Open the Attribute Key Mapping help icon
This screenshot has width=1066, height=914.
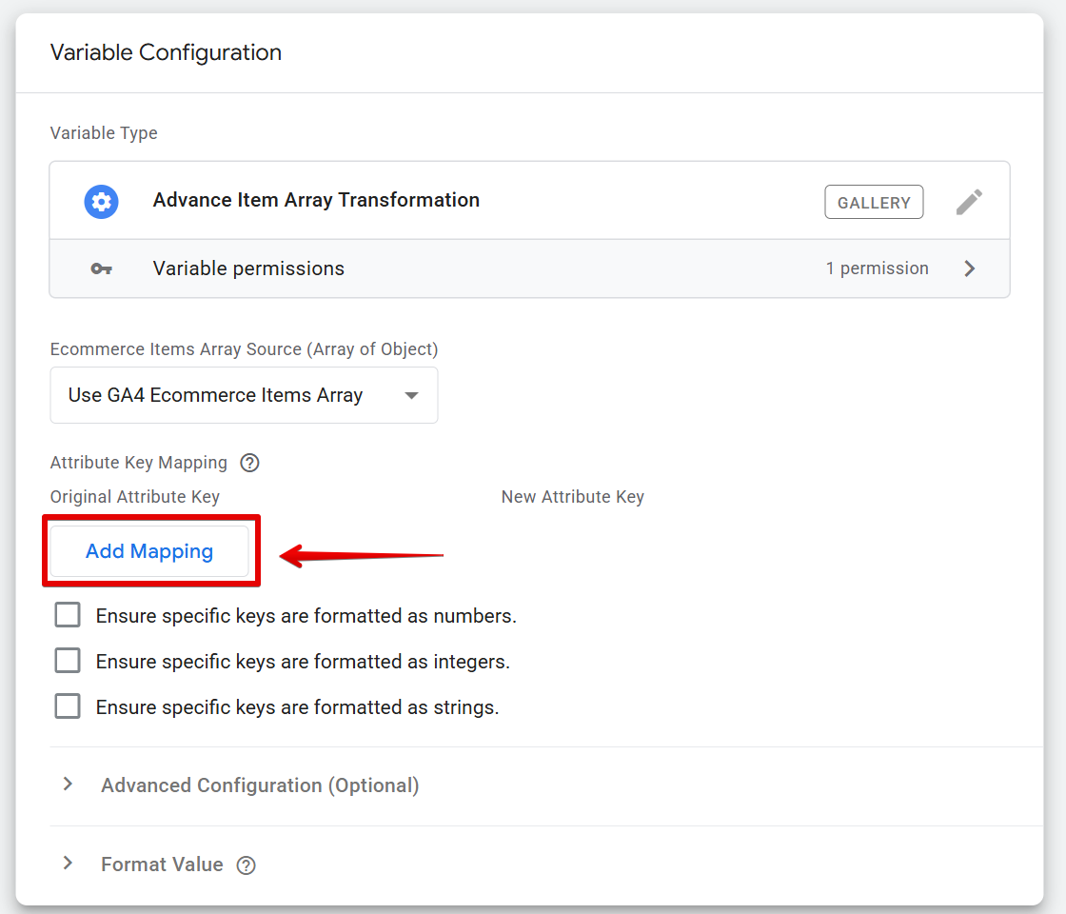tap(249, 463)
